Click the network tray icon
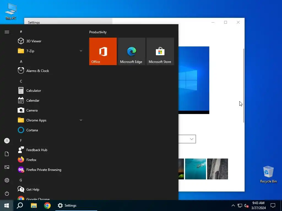The height and width of the screenshot is (211, 282). [240, 206]
